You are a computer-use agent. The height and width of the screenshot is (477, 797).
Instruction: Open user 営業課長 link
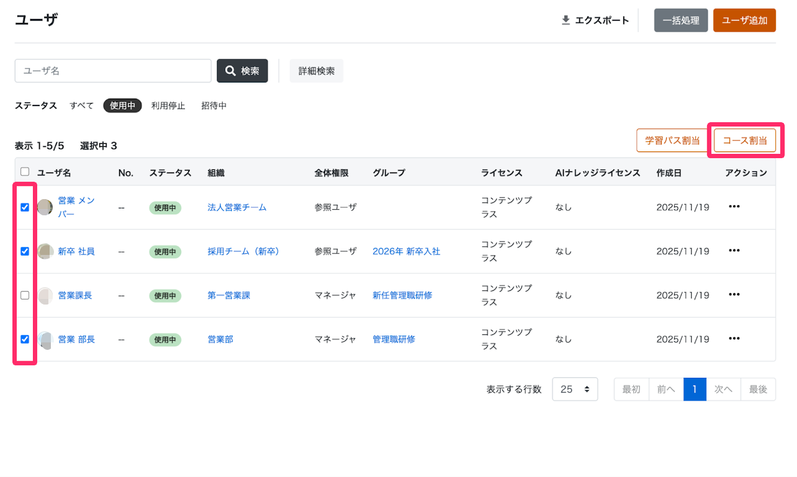(x=75, y=295)
